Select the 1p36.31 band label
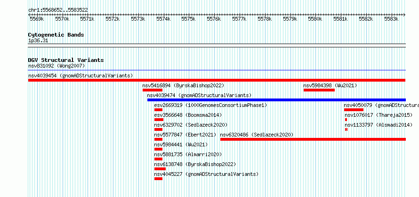Image resolution: width=419 pixels, height=197 pixels. (x=38, y=41)
